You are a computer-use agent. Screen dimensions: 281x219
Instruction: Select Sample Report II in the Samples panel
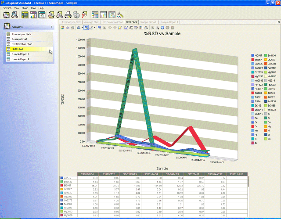[x=29, y=59]
